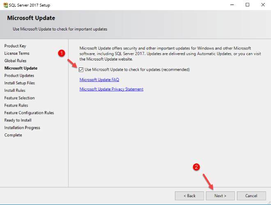Open the Microsoft Update FAQ link
This screenshot has height=205, width=271.
(x=99, y=79)
